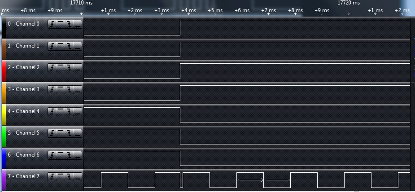
Task: Set low level trigger on Channel 6
Action: pos(78,155)
